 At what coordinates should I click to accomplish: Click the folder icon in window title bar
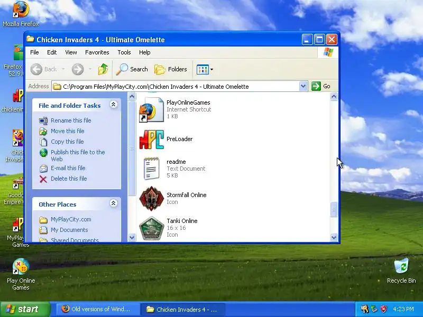[31, 39]
